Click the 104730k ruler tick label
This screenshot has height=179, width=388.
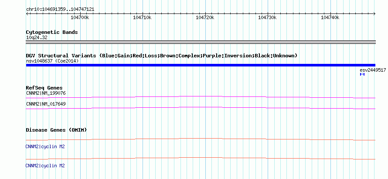point(267,18)
